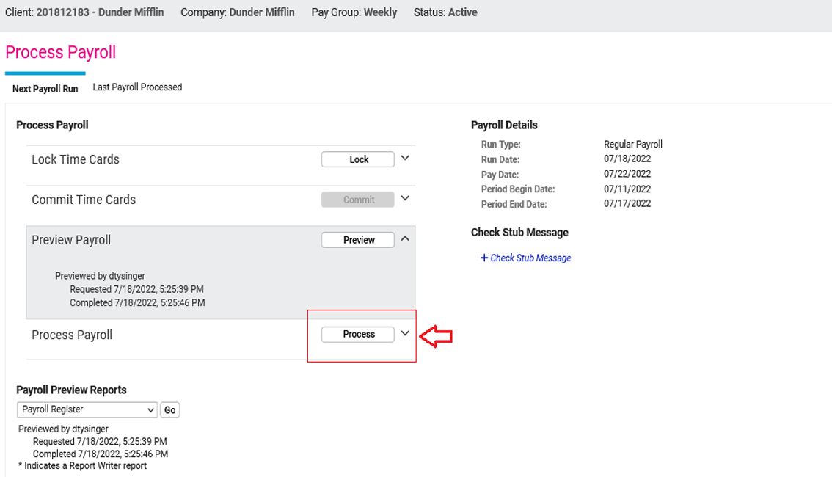Image resolution: width=832 pixels, height=477 pixels.
Task: Open the Payroll Register dropdown
Action: [87, 409]
